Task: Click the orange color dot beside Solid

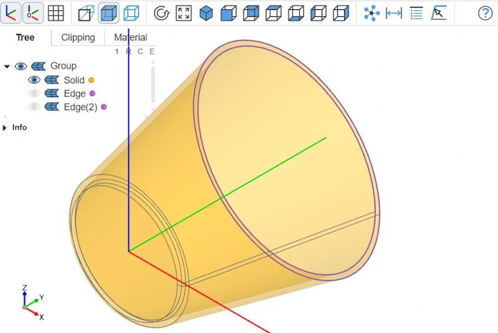Action: click(x=91, y=80)
